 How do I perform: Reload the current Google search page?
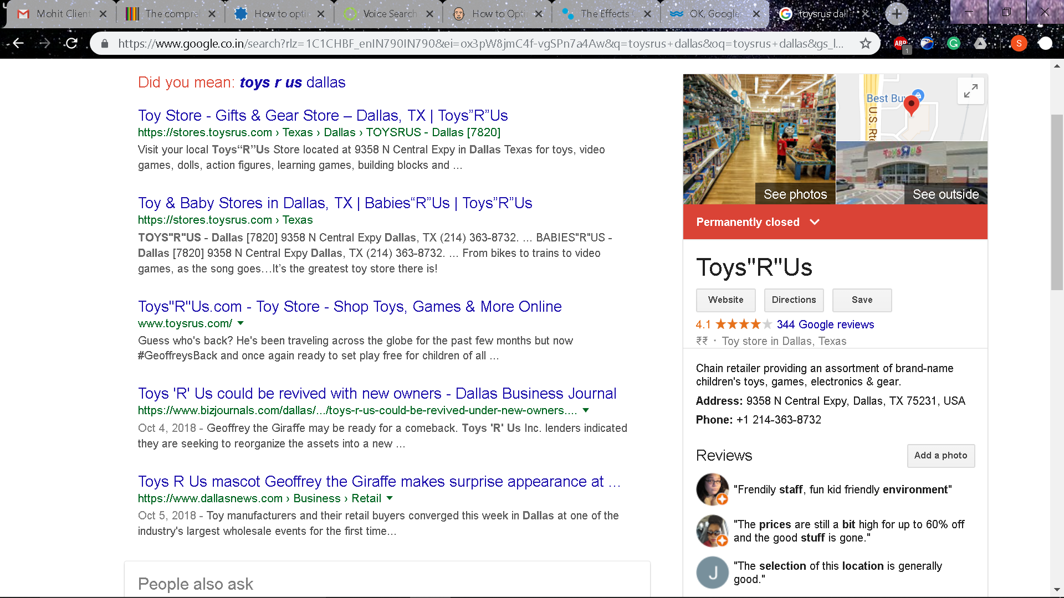71,43
